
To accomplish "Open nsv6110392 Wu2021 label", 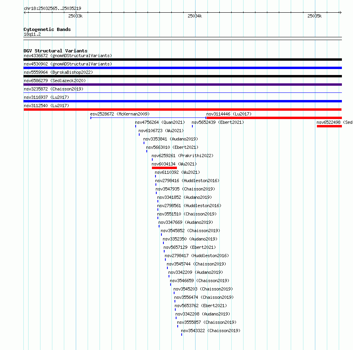I will (177, 172).
